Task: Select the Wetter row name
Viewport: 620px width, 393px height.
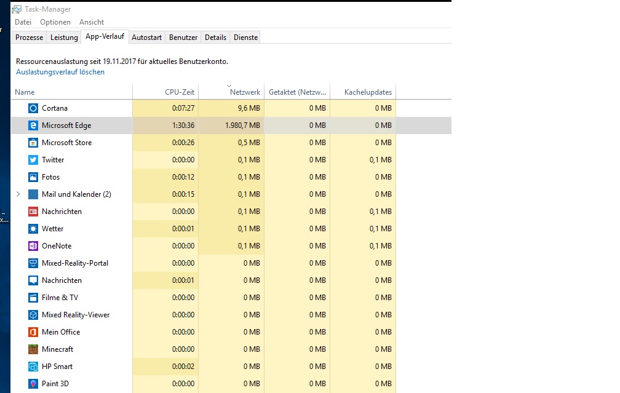Action: (53, 229)
